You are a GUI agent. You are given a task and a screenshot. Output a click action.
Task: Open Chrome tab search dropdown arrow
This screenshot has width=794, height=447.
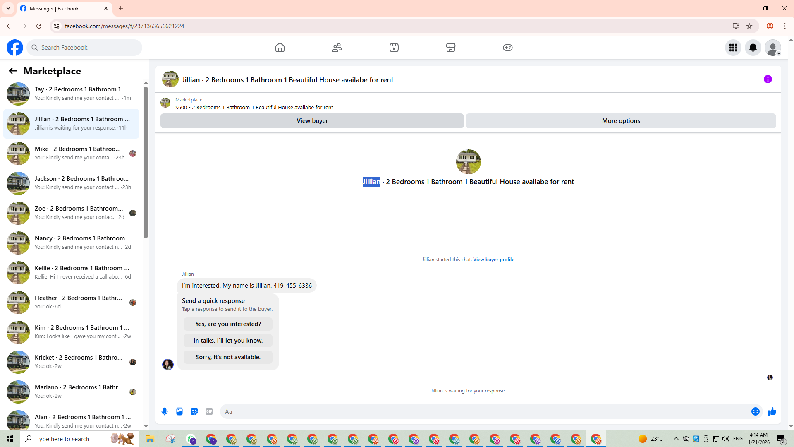pos(8,8)
